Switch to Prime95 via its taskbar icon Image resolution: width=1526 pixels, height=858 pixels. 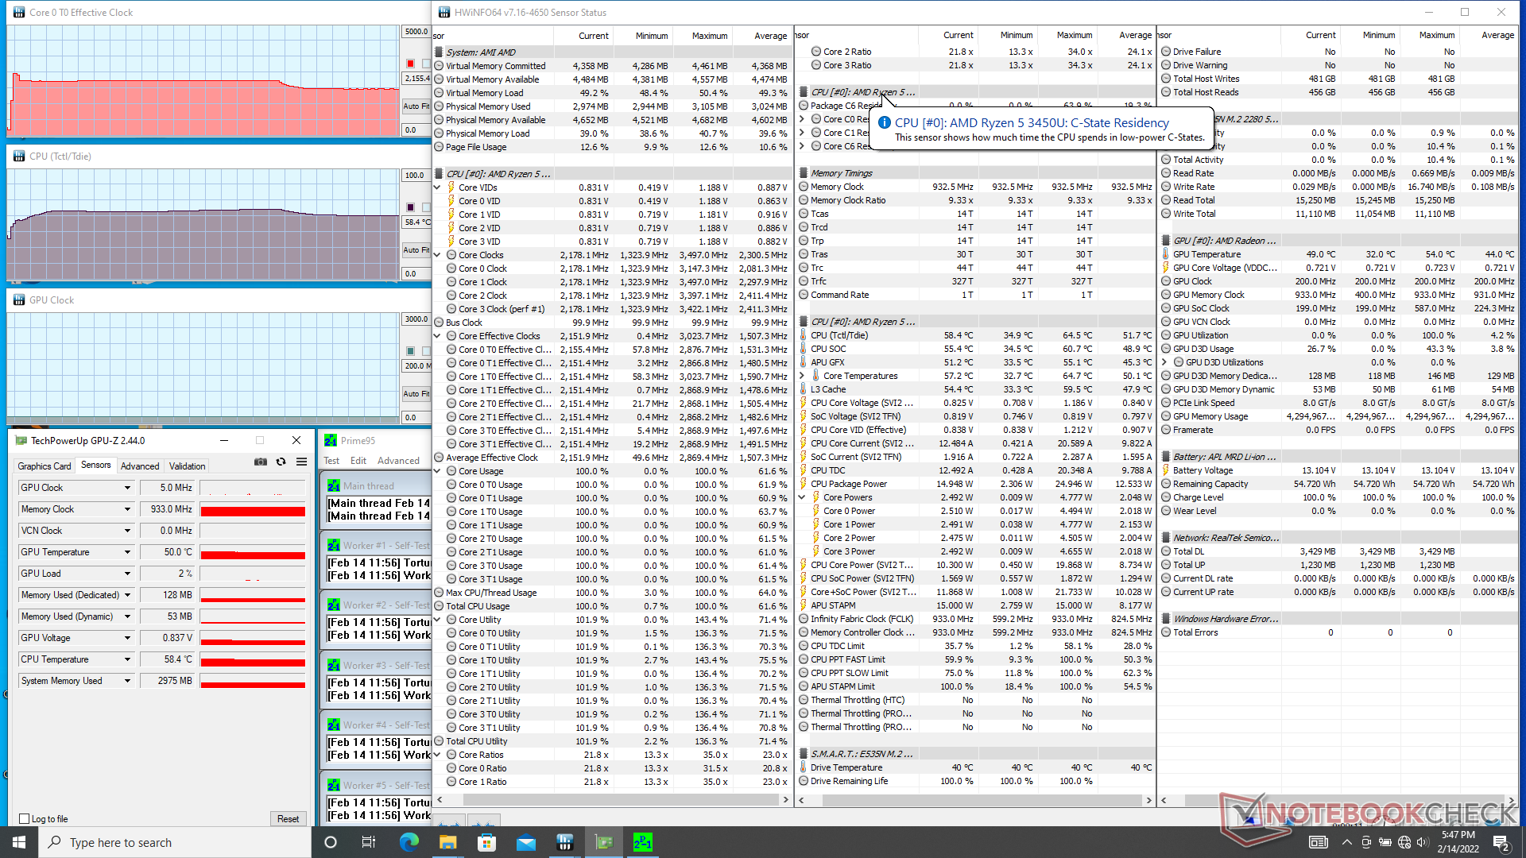(x=642, y=842)
